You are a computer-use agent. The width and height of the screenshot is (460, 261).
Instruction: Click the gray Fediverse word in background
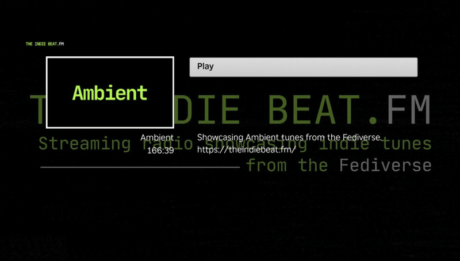click(x=385, y=165)
